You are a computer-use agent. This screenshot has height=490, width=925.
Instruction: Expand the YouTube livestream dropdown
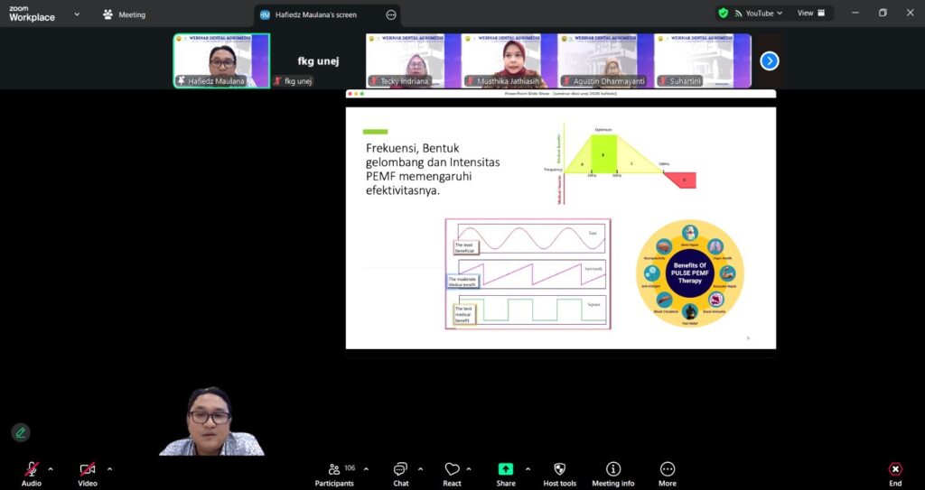click(779, 14)
